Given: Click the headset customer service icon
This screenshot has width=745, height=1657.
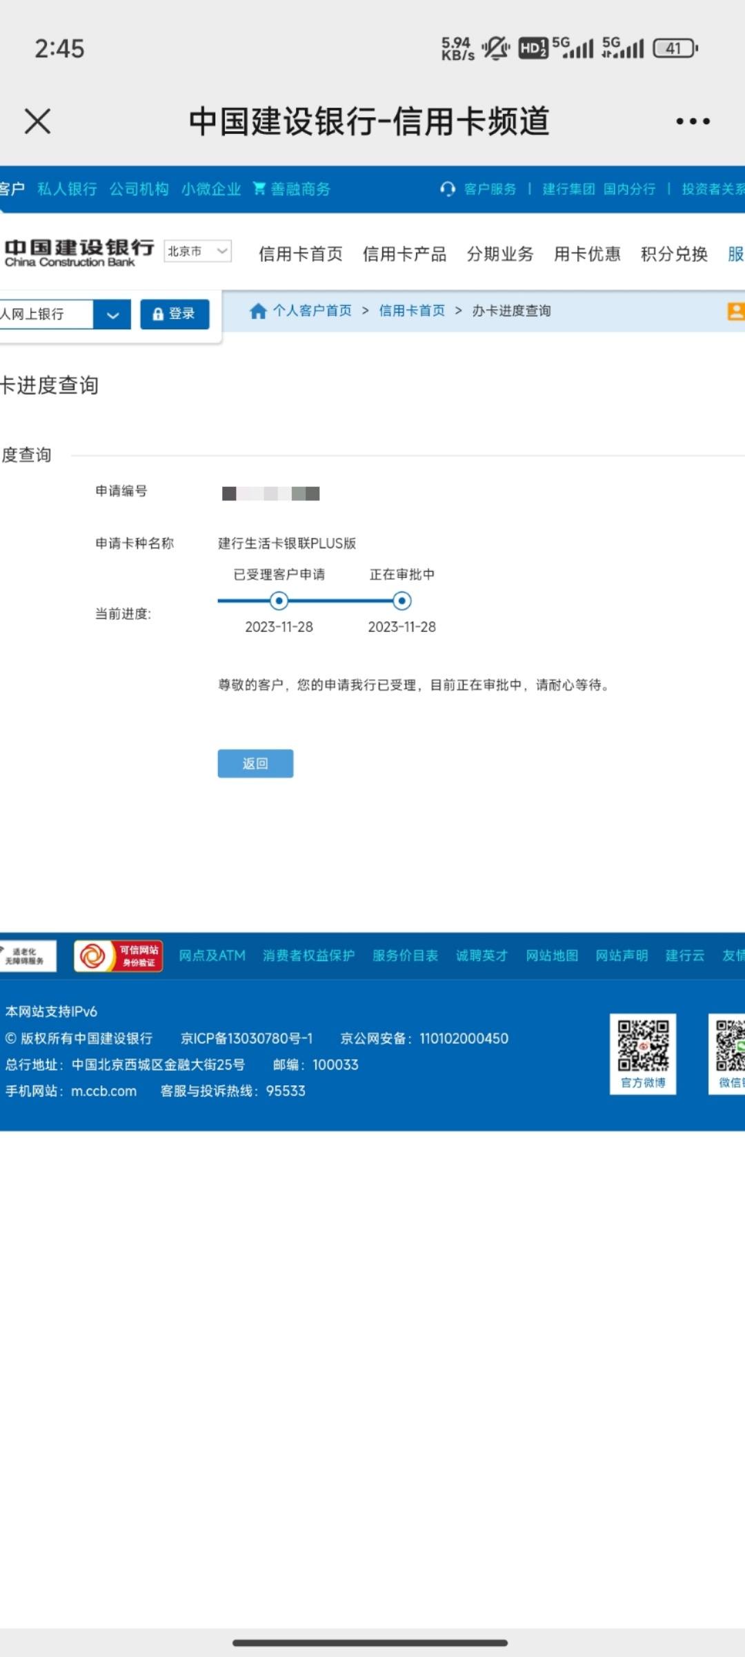Looking at the screenshot, I should tap(448, 189).
